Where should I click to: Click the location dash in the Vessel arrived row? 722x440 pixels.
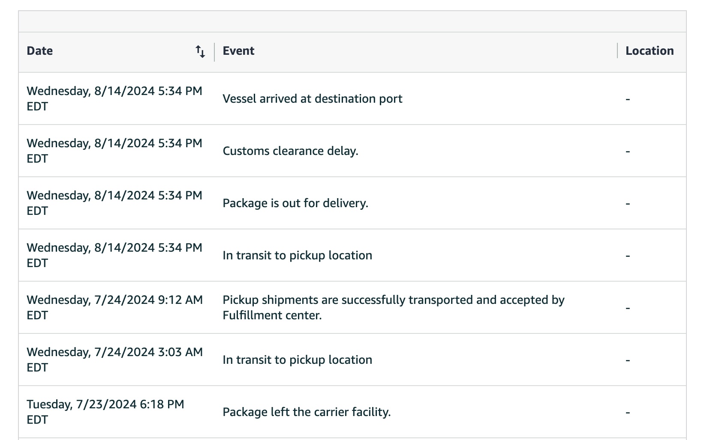628,99
